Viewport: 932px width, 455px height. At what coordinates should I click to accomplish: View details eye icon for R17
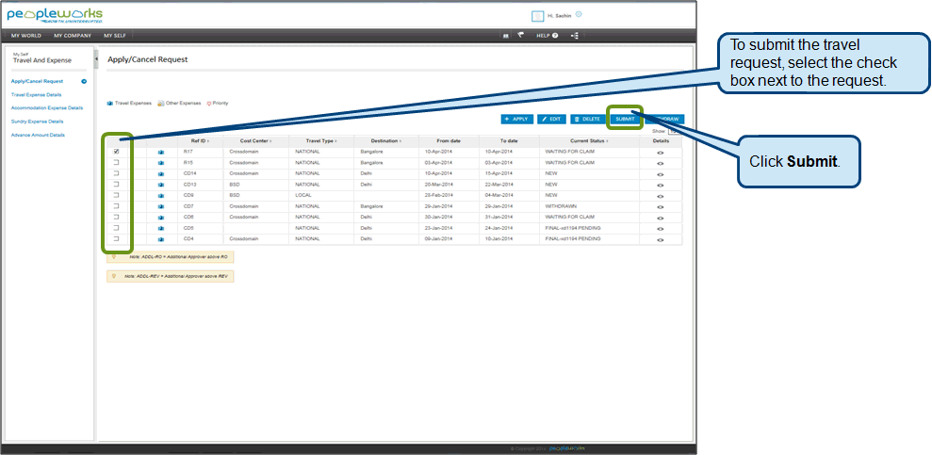660,152
